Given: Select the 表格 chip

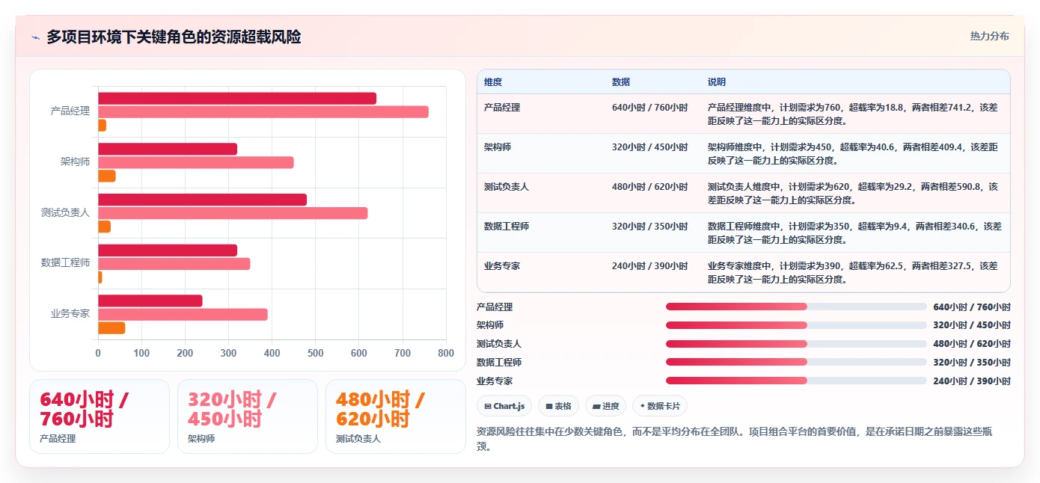Looking at the screenshot, I should click(x=558, y=406).
